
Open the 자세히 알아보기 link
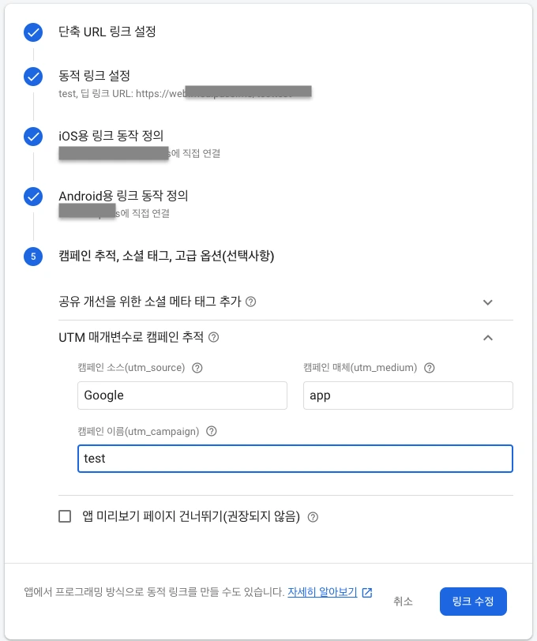322,592
